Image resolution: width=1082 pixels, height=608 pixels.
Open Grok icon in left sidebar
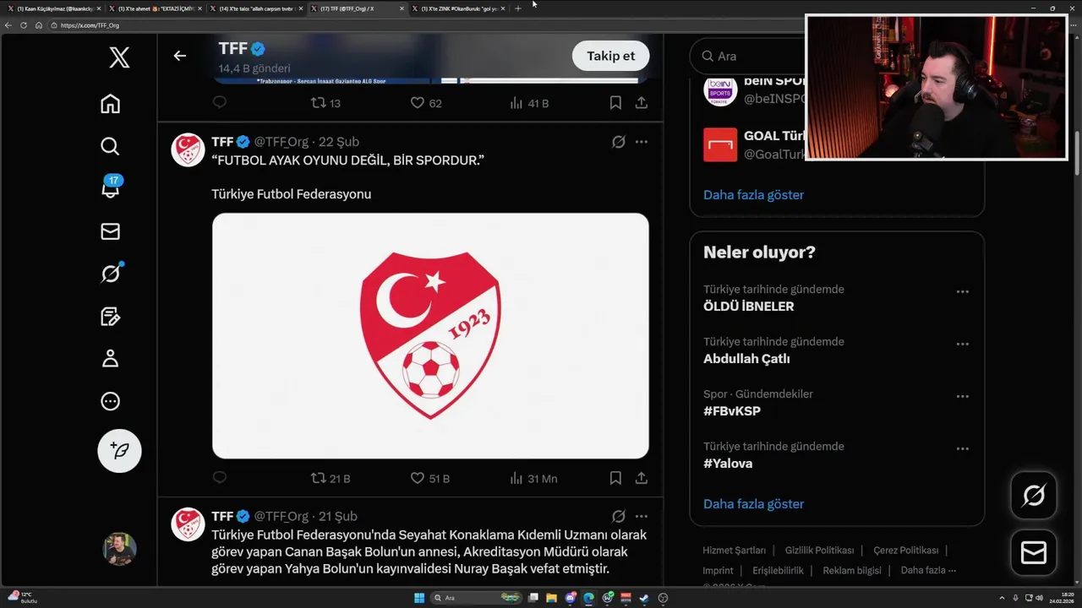coord(111,273)
